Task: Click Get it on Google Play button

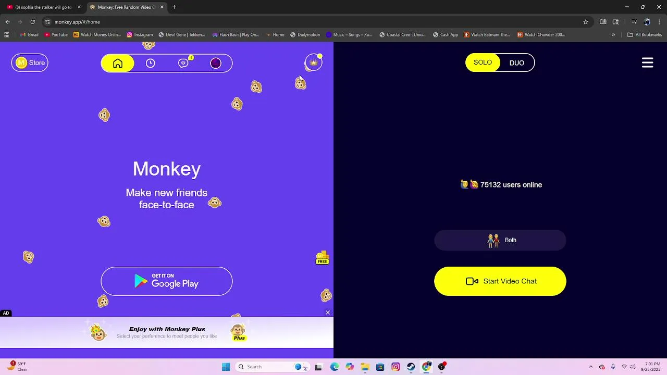Action: tap(167, 281)
